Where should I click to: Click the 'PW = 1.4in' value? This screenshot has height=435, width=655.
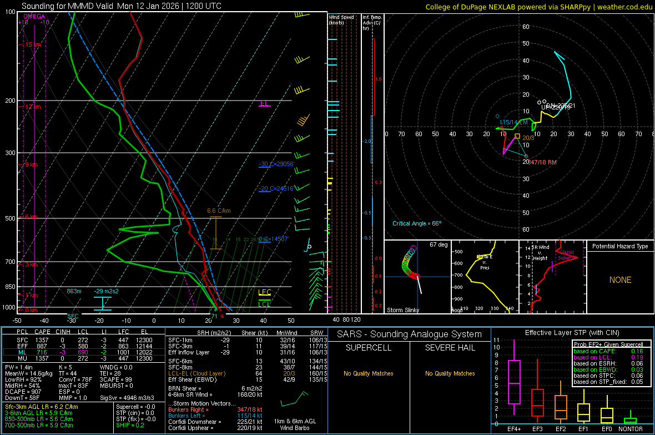(x=19, y=367)
